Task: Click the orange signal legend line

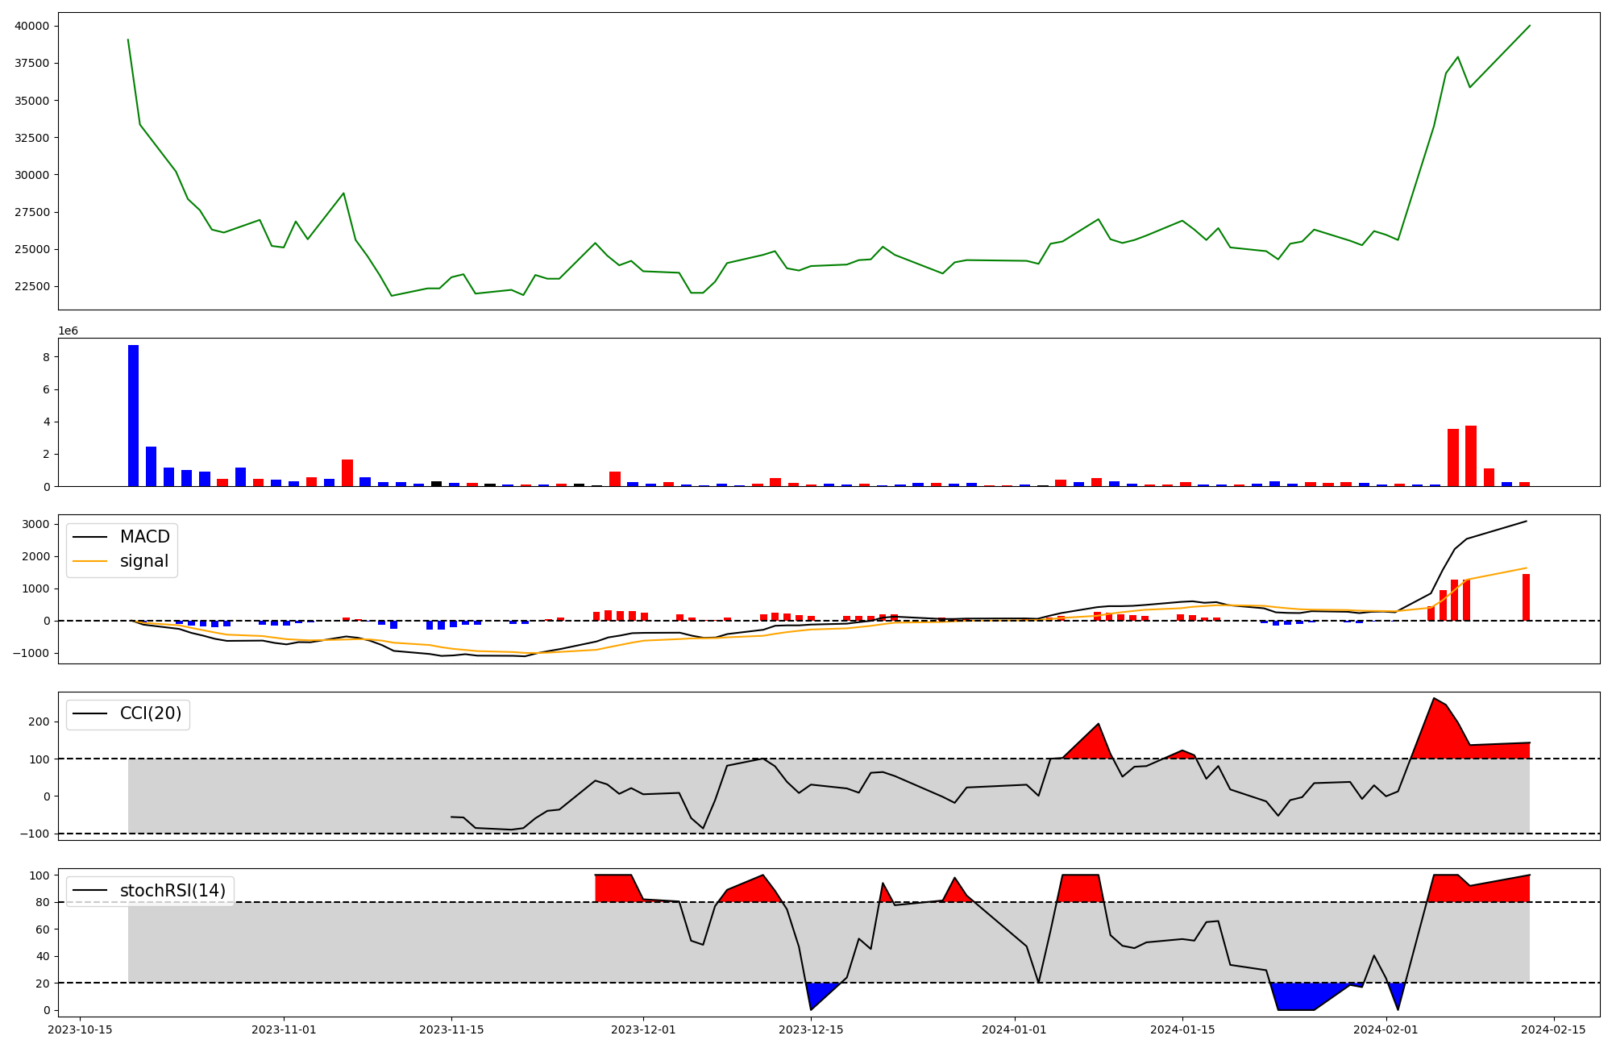Action: coord(89,561)
